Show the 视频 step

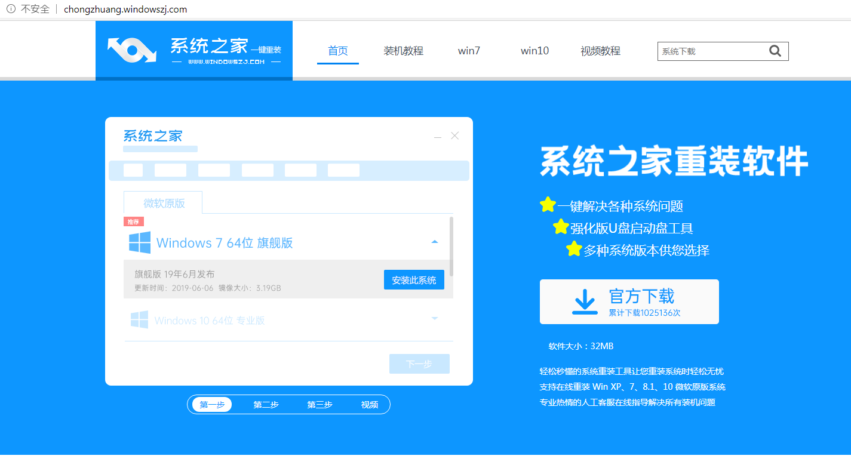point(370,405)
